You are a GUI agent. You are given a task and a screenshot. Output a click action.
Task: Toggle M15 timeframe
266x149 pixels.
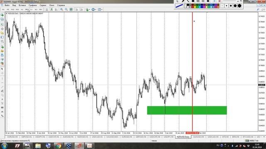pyautogui.click(x=12, y=10)
